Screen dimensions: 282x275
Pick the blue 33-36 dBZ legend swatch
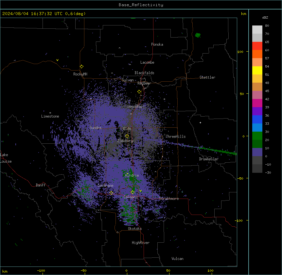[257, 119]
